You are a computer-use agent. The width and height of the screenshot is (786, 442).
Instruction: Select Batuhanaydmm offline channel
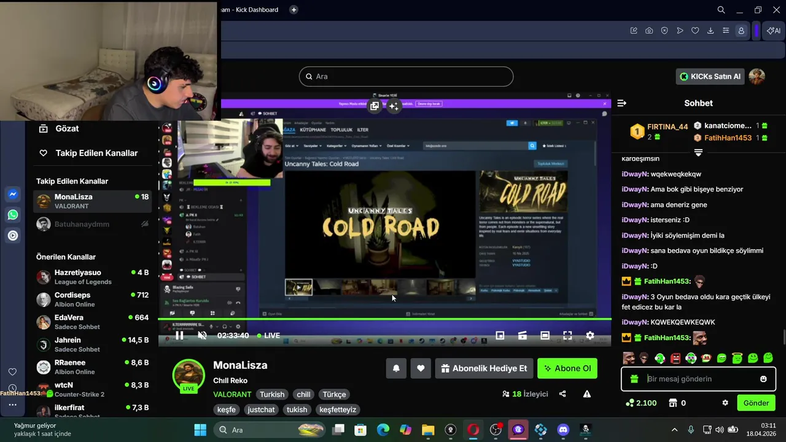pyautogui.click(x=93, y=224)
